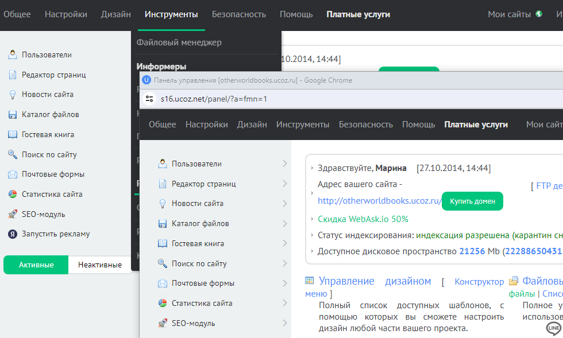Click the SEO-модуль rocket icon in the Chrome window
The height and width of the screenshot is (338, 563).
click(163, 323)
